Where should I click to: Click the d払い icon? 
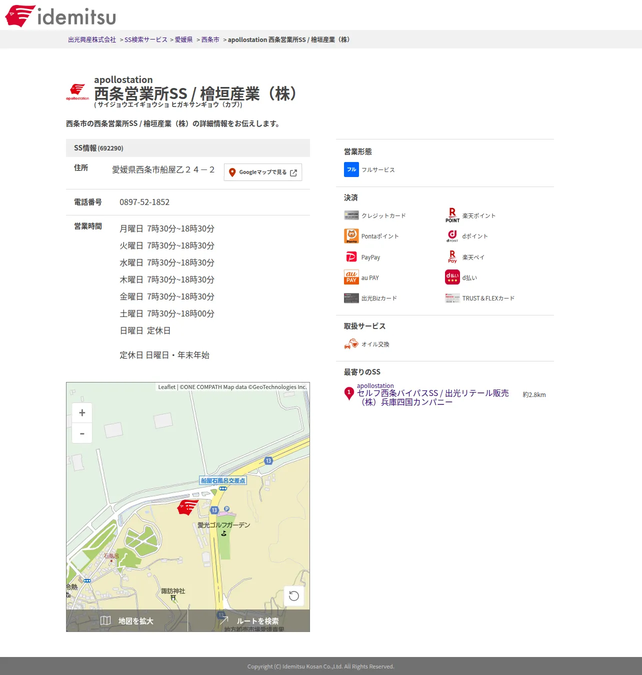[452, 277]
